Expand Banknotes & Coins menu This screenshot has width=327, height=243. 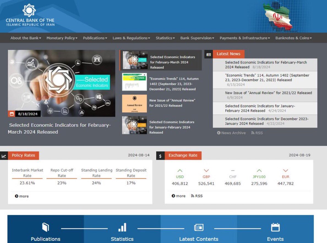(293, 38)
